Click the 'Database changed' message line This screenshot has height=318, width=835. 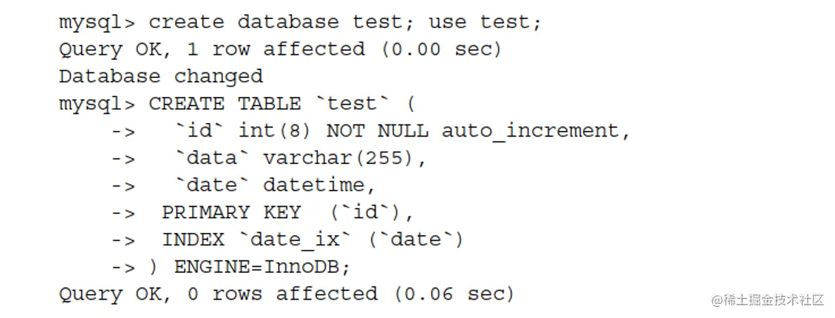(160, 76)
